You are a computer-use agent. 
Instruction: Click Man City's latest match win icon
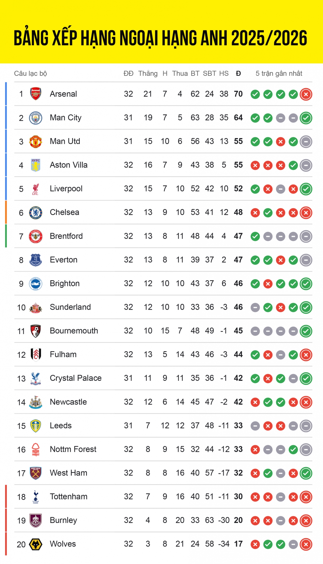[x=306, y=118]
